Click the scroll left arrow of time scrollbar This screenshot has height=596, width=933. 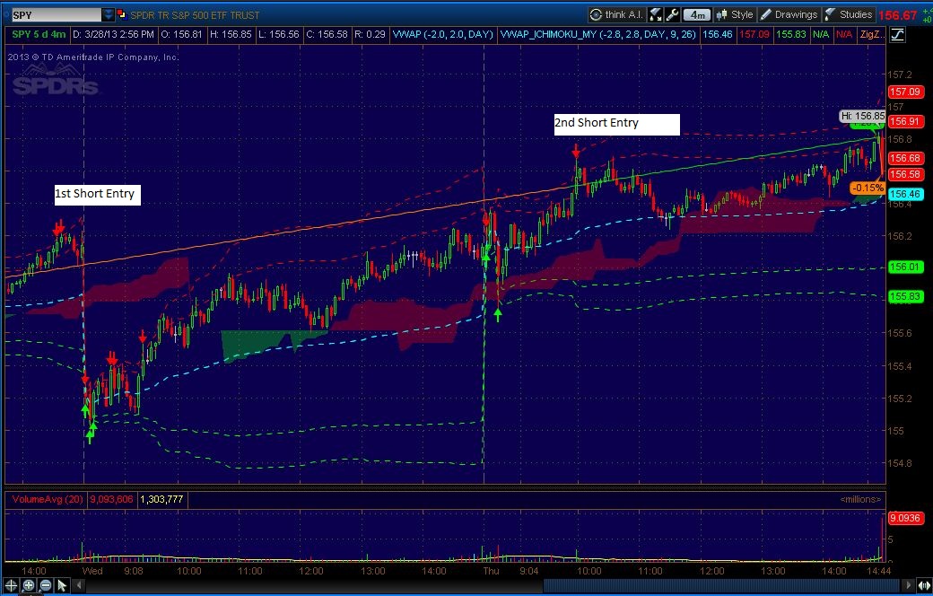(x=78, y=585)
